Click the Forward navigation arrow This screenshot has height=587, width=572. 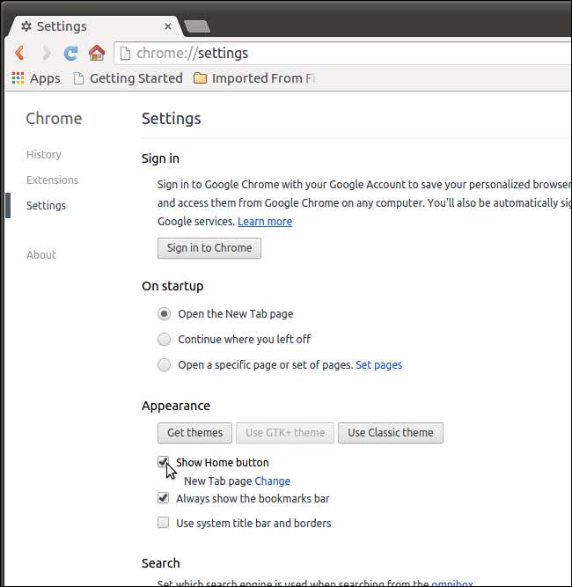pyautogui.click(x=46, y=54)
